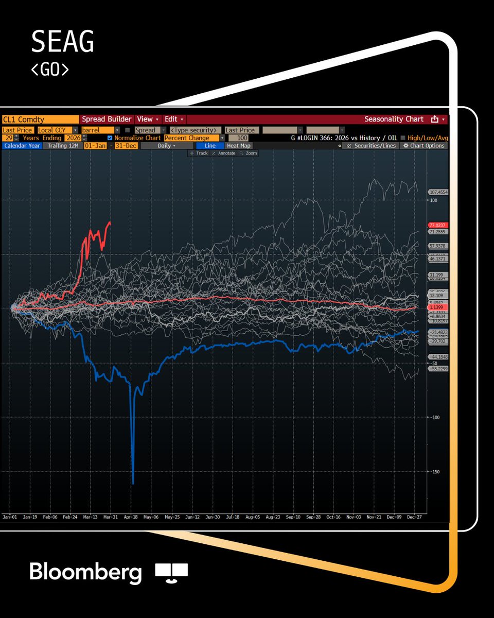Click the red 1.1399 value label
The height and width of the screenshot is (618, 494).
click(438, 307)
